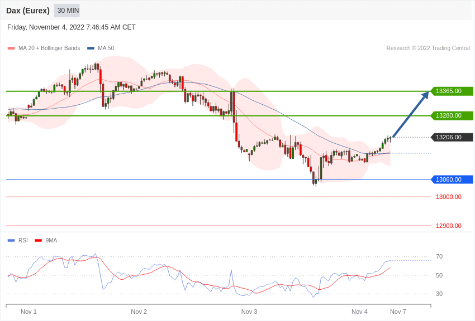Image resolution: width=475 pixels, height=321 pixels.
Task: Click the 'Nov 2' date axis label
Action: [x=139, y=312]
